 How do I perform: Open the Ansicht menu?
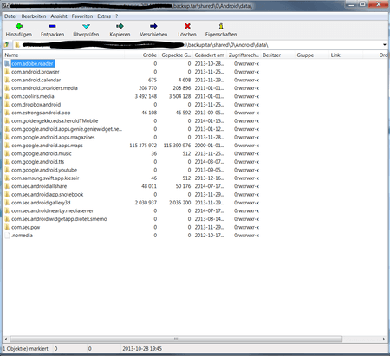[59, 16]
